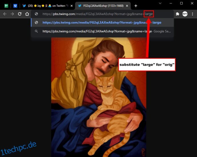Click the forward navigation arrow
The image size is (197, 157).
tap(12, 14)
